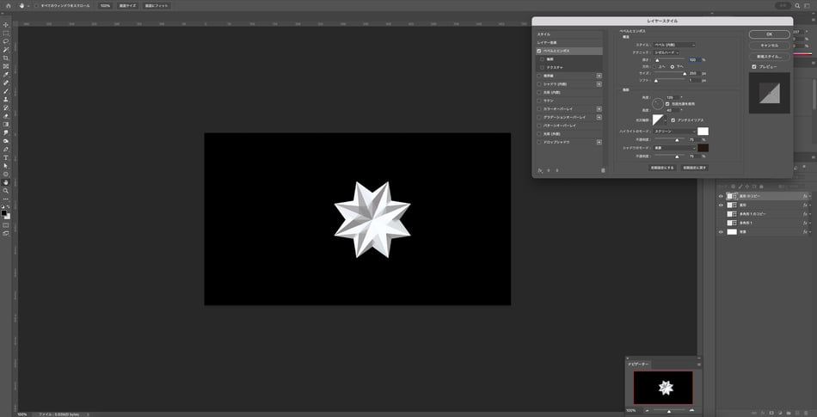817x417 pixels.
Task: Open the ハイライトのモード dropdown showing スクリーン
Action: coord(675,132)
